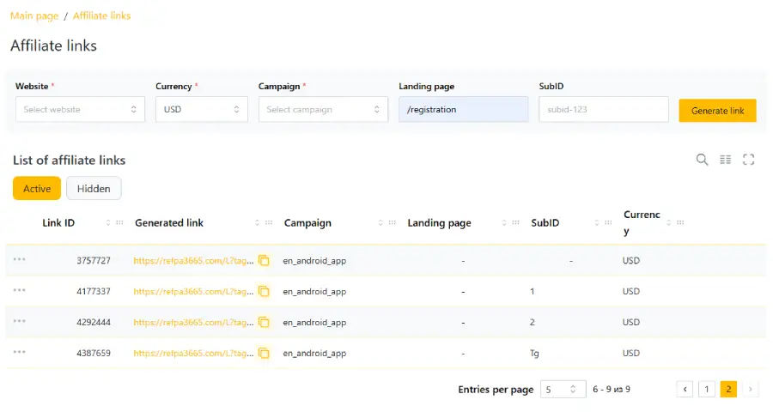Click Link ID cell 4177337

pyautogui.click(x=94, y=291)
